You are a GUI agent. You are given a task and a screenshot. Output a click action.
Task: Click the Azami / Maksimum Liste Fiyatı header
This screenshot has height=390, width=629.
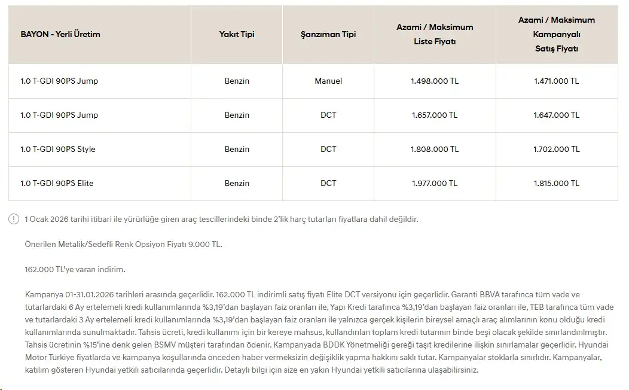point(435,35)
